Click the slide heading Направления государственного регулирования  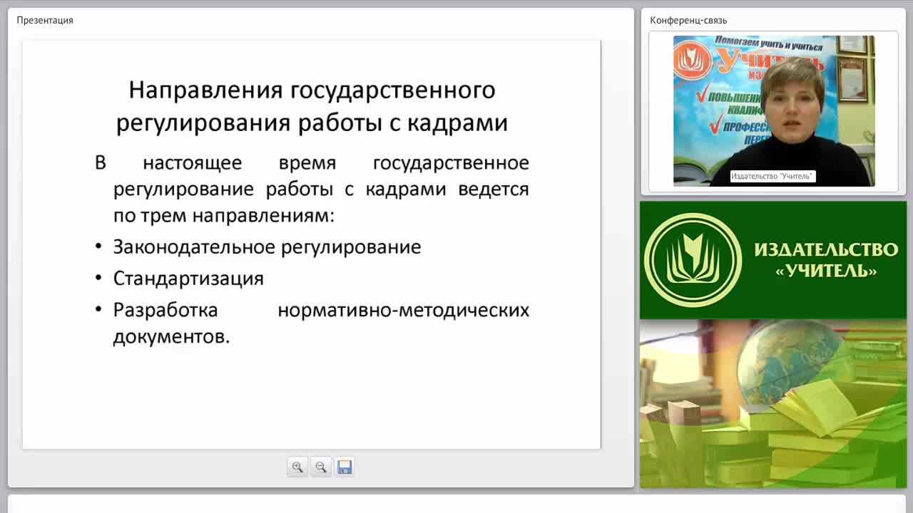312,106
